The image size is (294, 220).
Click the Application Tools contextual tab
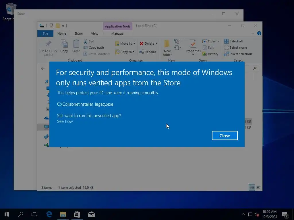117,26
